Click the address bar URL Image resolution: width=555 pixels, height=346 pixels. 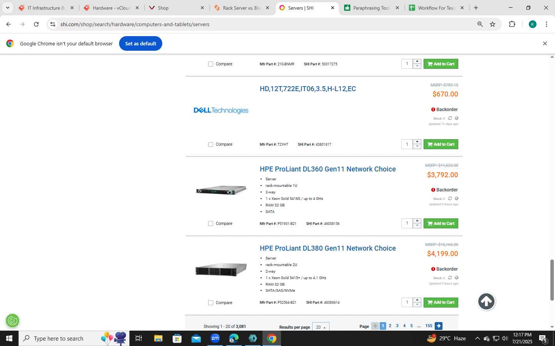click(135, 24)
